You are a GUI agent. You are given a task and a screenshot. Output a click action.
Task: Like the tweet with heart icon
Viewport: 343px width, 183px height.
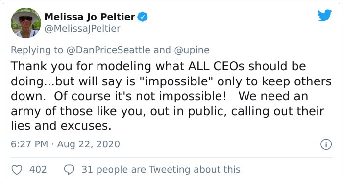[17, 170]
